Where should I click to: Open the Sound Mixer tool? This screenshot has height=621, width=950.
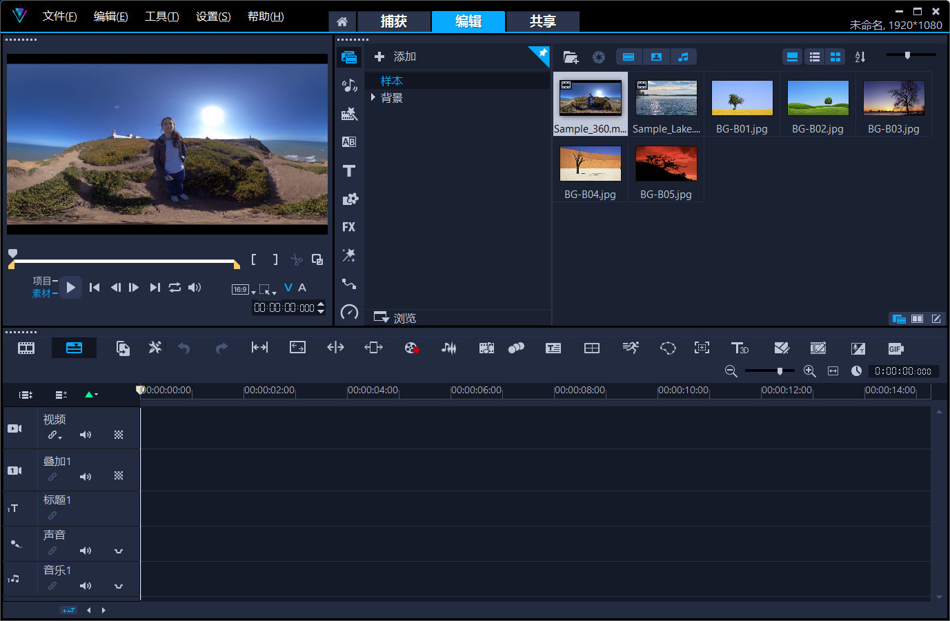(449, 348)
